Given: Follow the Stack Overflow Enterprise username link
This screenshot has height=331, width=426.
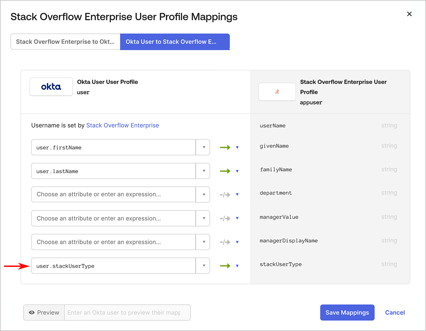Looking at the screenshot, I should tap(122, 125).
